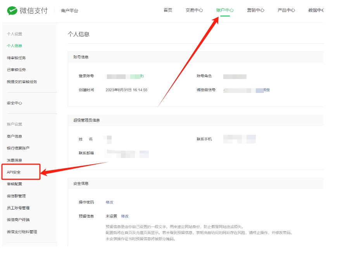Open the 营销中心 menu

255,10
